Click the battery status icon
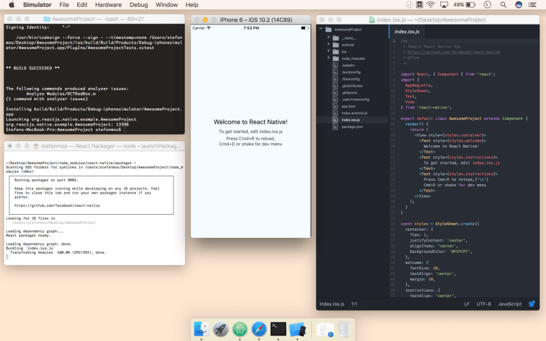Screen dimensions: 546x341 click(471, 5)
